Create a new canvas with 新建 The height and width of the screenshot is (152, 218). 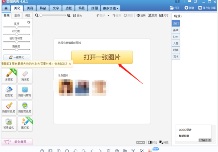[x=189, y=8]
